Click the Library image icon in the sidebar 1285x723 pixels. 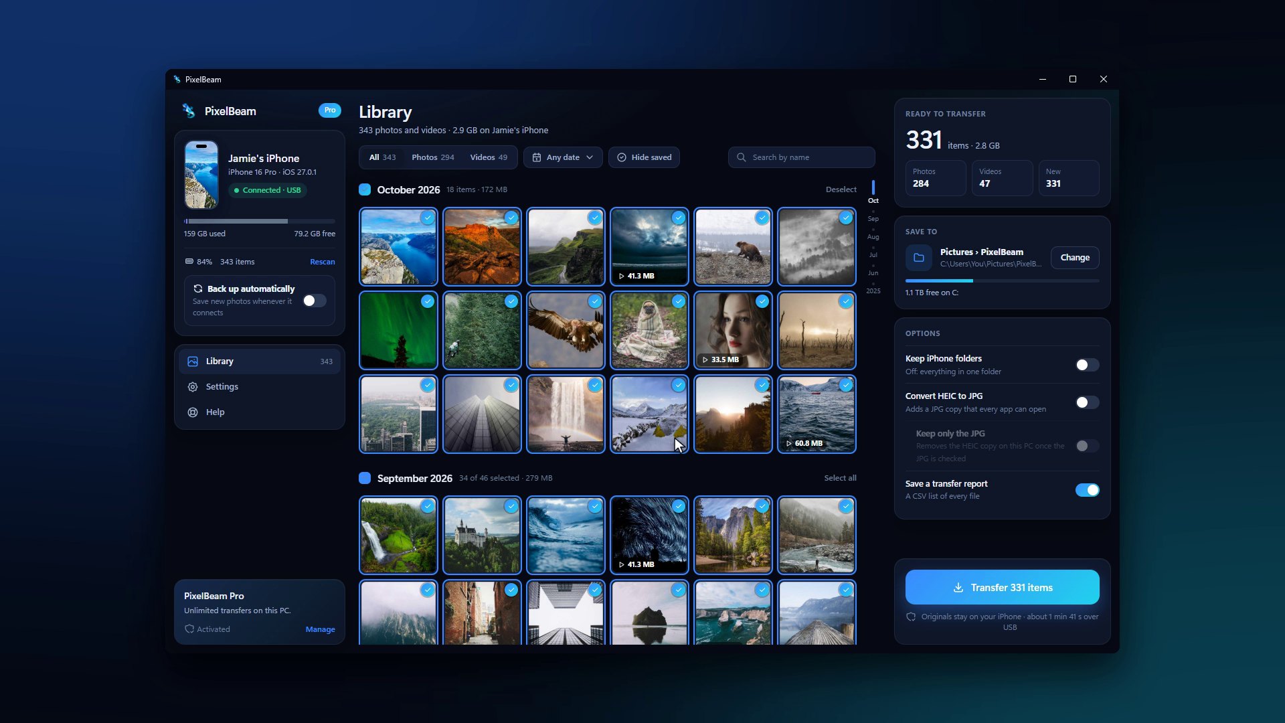(x=193, y=361)
